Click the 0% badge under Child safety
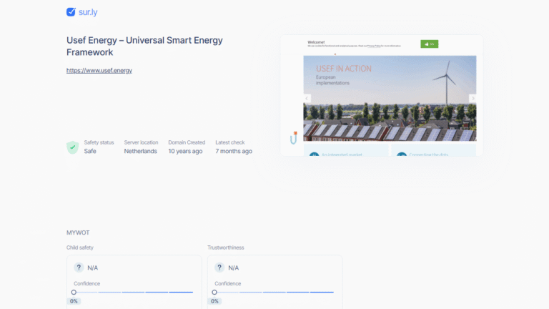This screenshot has height=309, width=549. 74,301
